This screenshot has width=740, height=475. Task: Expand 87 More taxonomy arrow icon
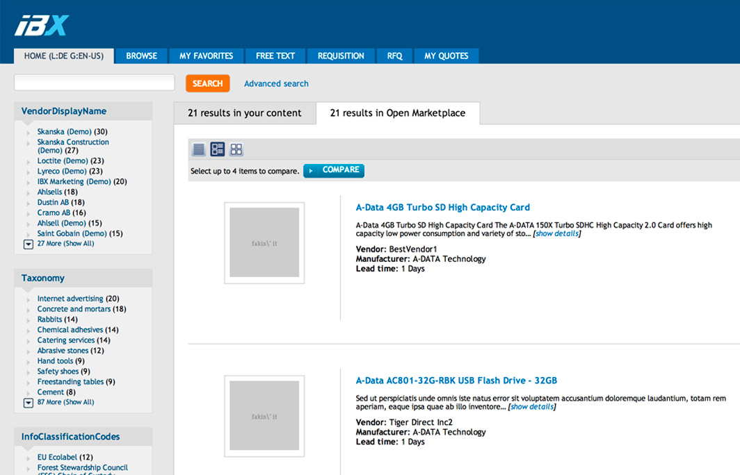[x=29, y=403]
